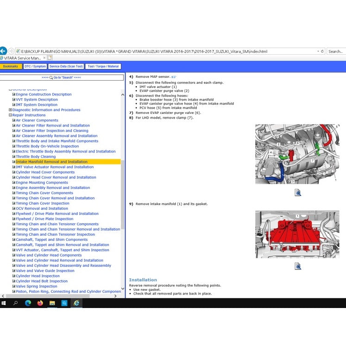Open the address bar dropdown arrow

point(318,51)
